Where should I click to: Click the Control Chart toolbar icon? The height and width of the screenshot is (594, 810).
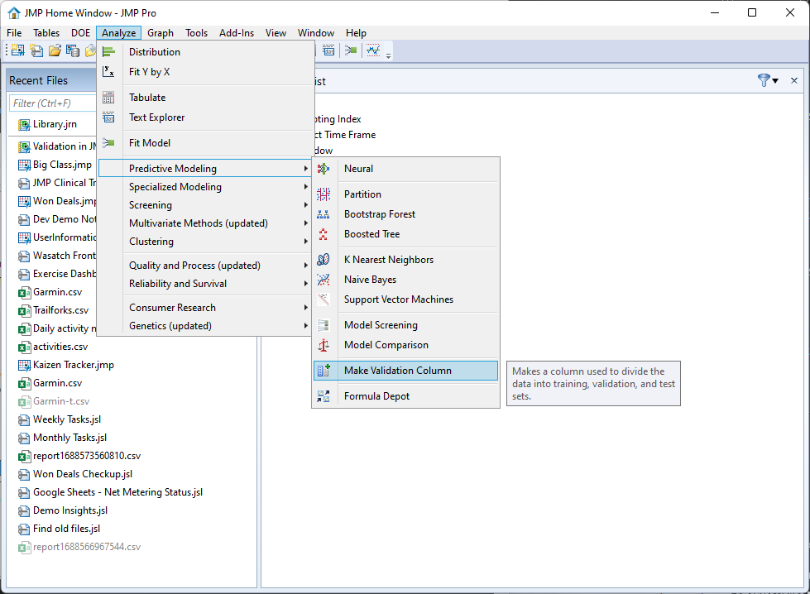tap(373, 50)
